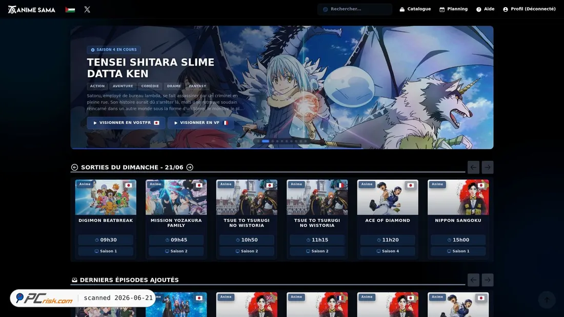Open Derniers épisodes card with French flag

pyautogui.click(x=317, y=305)
